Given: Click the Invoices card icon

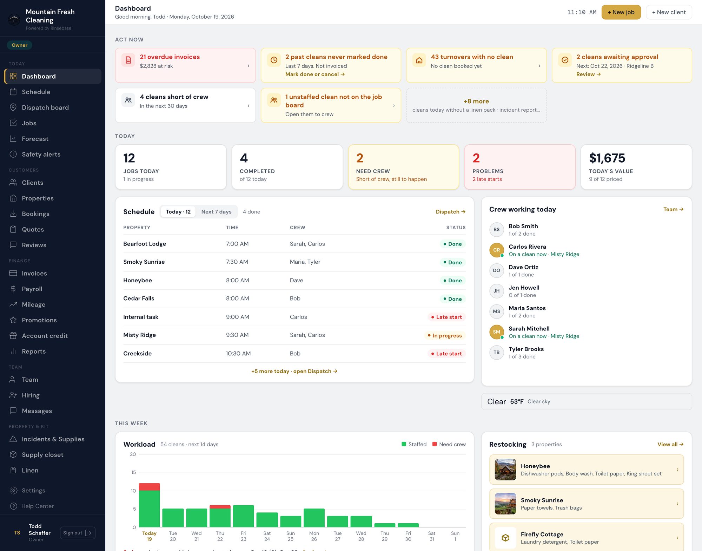Looking at the screenshot, I should 13,273.
